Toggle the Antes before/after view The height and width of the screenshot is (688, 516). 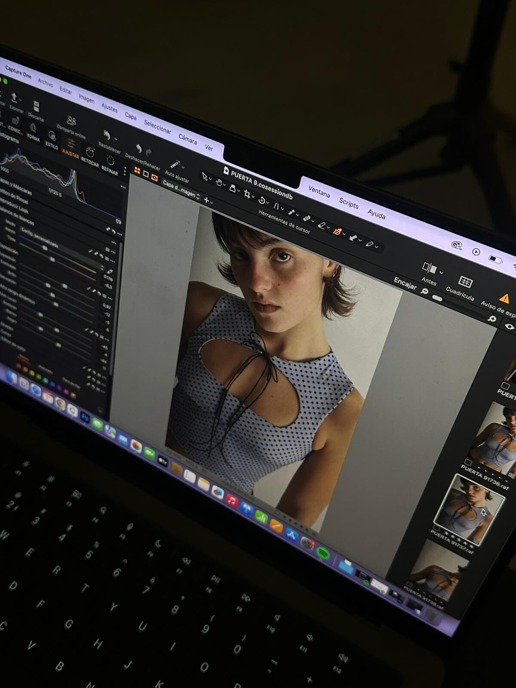click(x=429, y=268)
